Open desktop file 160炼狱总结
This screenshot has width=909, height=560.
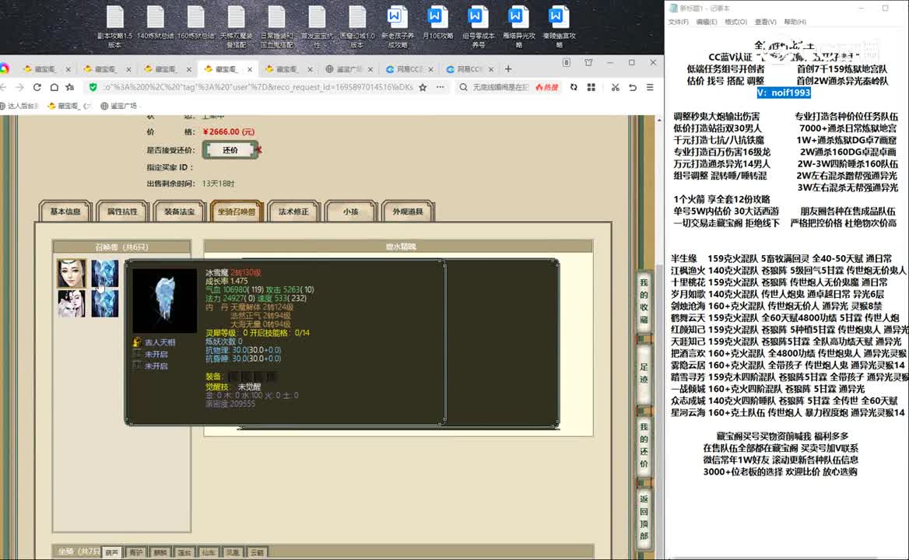195,23
